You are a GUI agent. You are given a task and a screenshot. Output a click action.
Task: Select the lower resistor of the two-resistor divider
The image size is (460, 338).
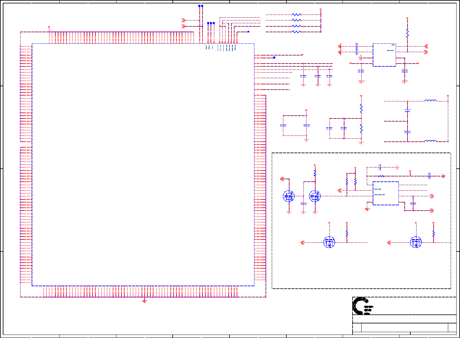(361, 128)
